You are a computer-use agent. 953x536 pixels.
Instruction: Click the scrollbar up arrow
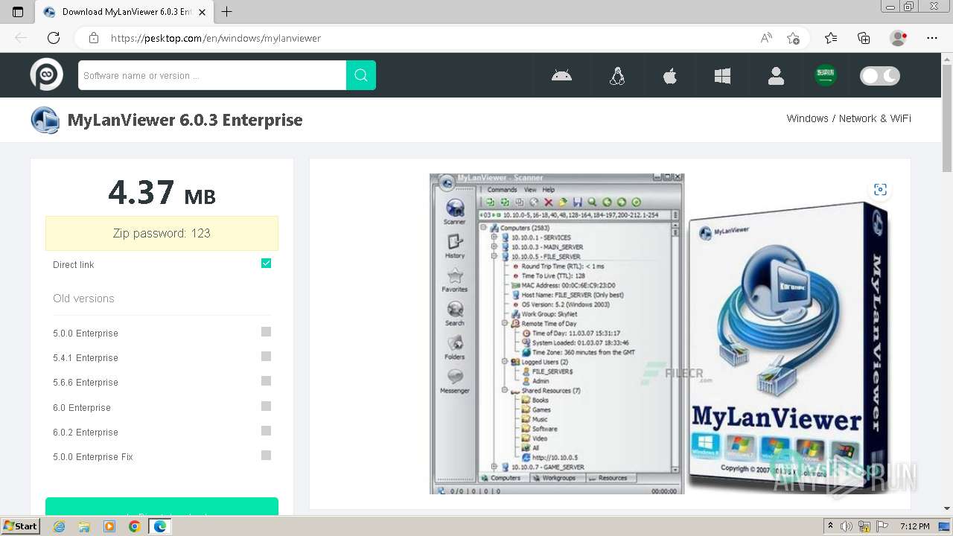pos(947,58)
